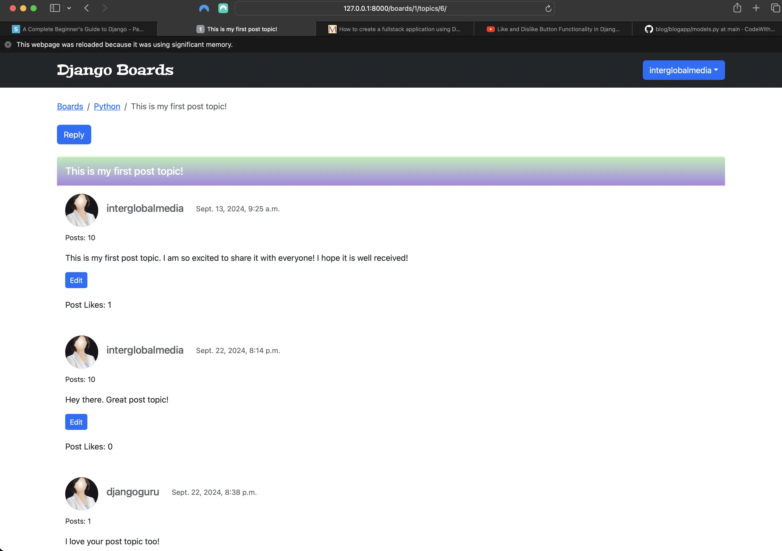
Task: Open the blue NordVPN extension icon
Action: pos(204,8)
